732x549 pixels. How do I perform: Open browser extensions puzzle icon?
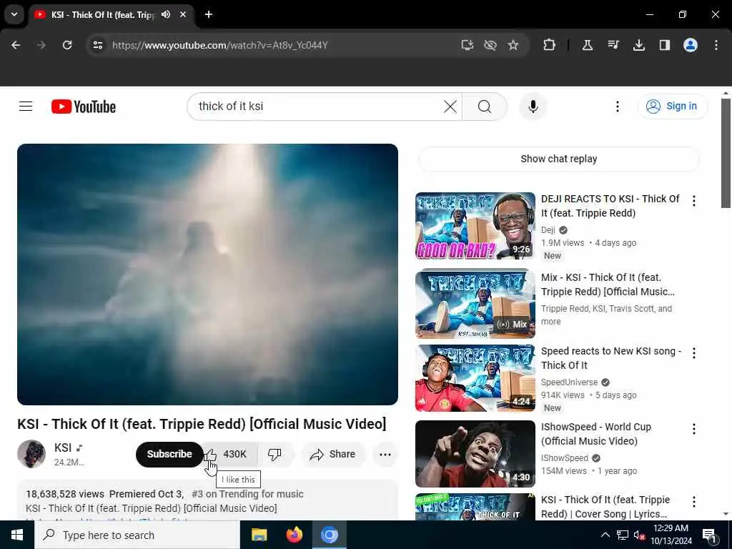[550, 45]
